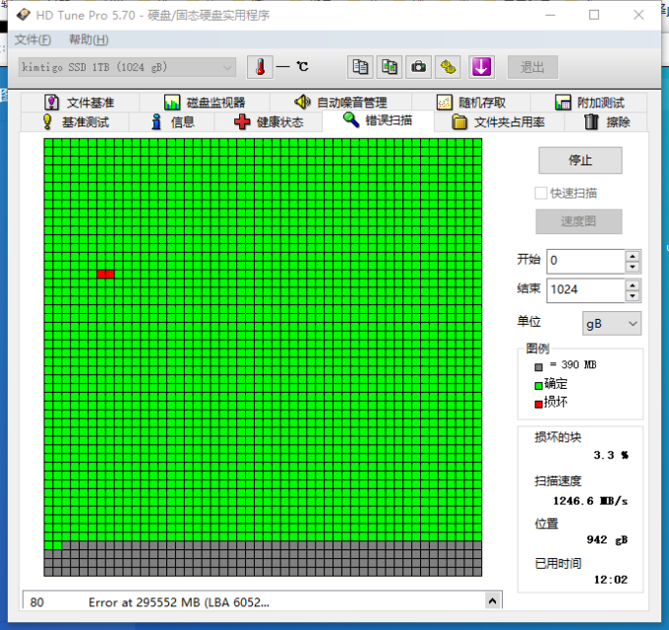The image size is (669, 630).
Task: Click the temperature thermometer icon
Action: click(260, 67)
